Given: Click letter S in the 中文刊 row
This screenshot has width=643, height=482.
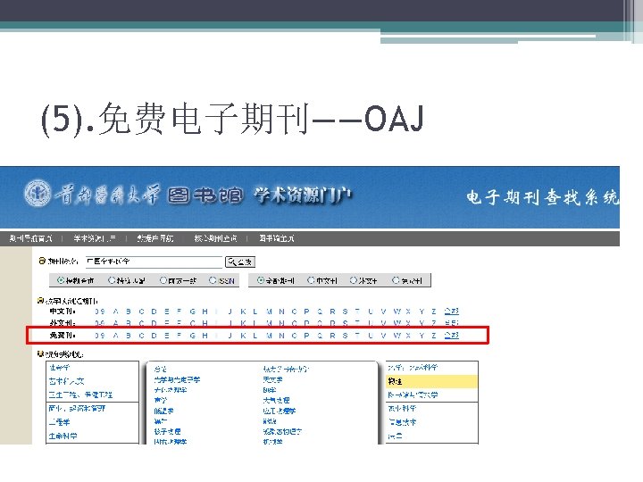Looking at the screenshot, I should point(345,312).
